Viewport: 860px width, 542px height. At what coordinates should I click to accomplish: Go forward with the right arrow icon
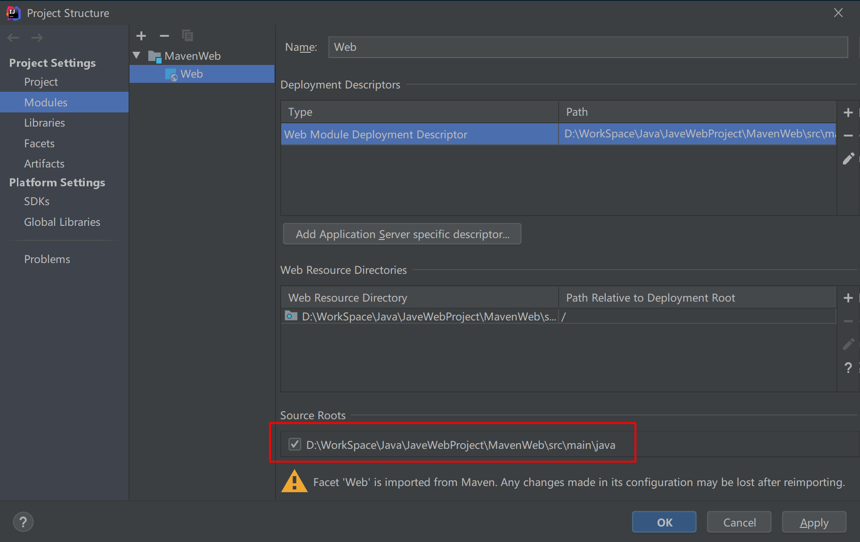(37, 38)
